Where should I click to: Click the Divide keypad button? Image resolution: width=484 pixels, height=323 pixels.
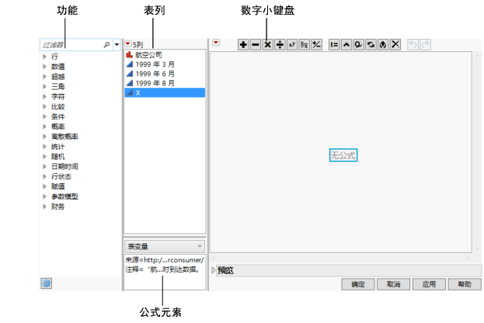[280, 45]
